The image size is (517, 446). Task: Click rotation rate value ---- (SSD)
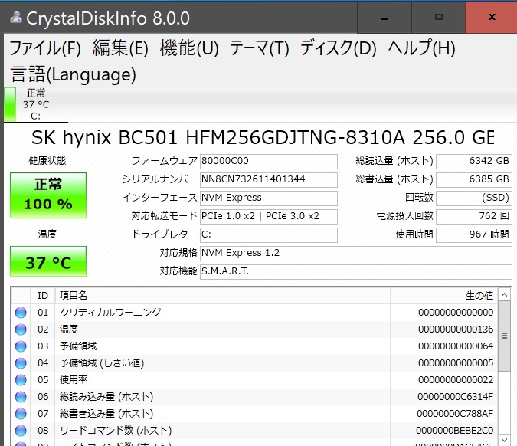(474, 198)
